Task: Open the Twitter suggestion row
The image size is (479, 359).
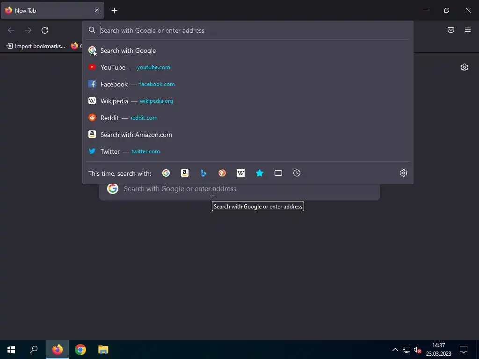Action: click(x=248, y=151)
